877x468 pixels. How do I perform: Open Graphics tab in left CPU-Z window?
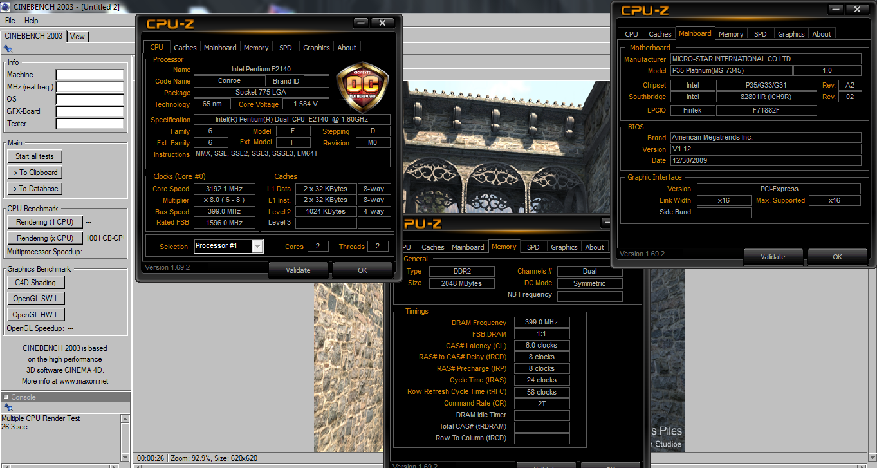click(317, 48)
